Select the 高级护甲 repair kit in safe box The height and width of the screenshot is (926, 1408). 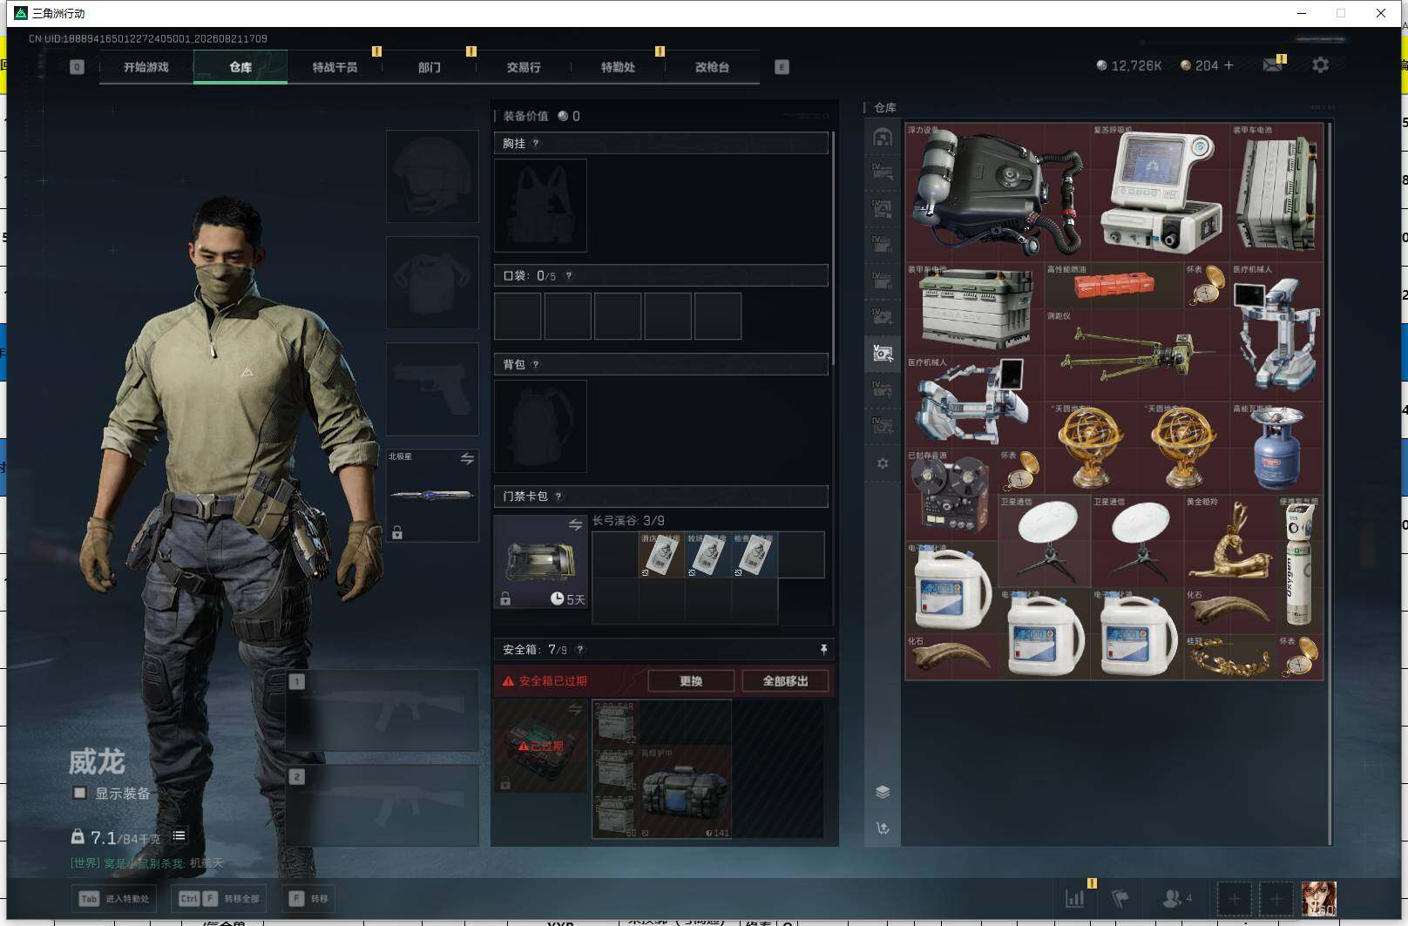coord(685,792)
